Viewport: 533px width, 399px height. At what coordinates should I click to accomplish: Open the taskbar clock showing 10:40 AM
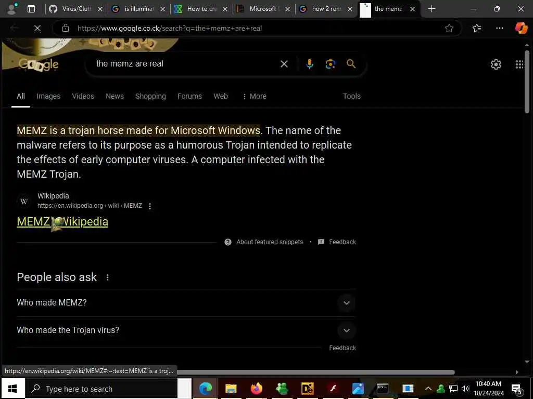point(488,389)
